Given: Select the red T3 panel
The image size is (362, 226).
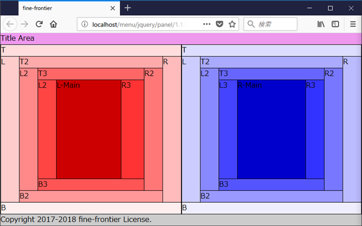Looking at the screenshot, I should coord(91,74).
